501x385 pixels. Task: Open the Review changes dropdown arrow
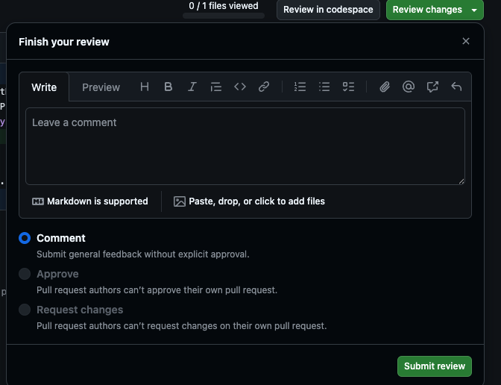click(474, 10)
